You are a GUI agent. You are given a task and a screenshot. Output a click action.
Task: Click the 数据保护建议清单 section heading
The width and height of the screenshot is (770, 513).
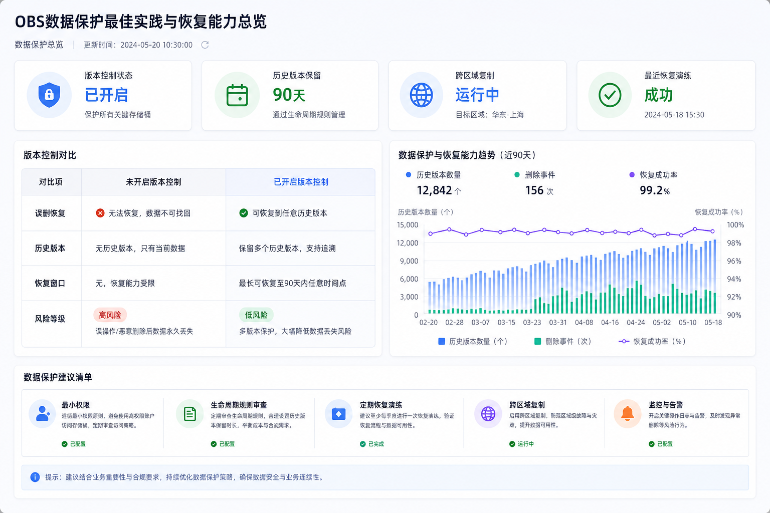click(x=58, y=377)
